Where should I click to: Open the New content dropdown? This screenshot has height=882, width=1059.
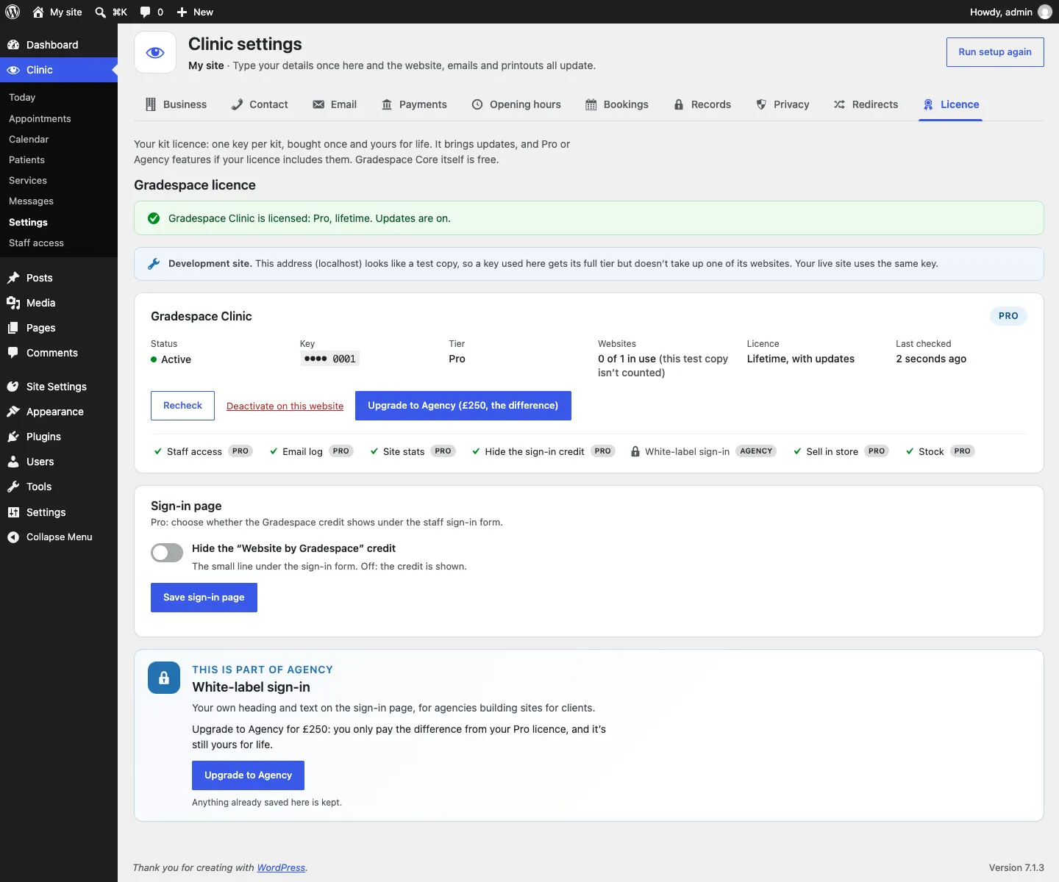coord(195,12)
